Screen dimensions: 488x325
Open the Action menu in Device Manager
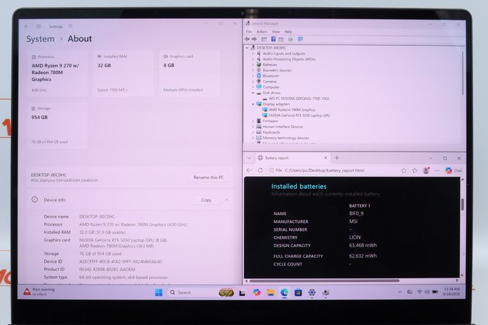262,32
